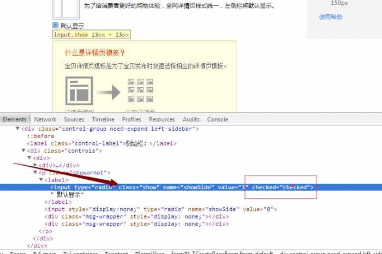Click the "默认显示" text node in DOM tree

pyautogui.click(x=67, y=195)
